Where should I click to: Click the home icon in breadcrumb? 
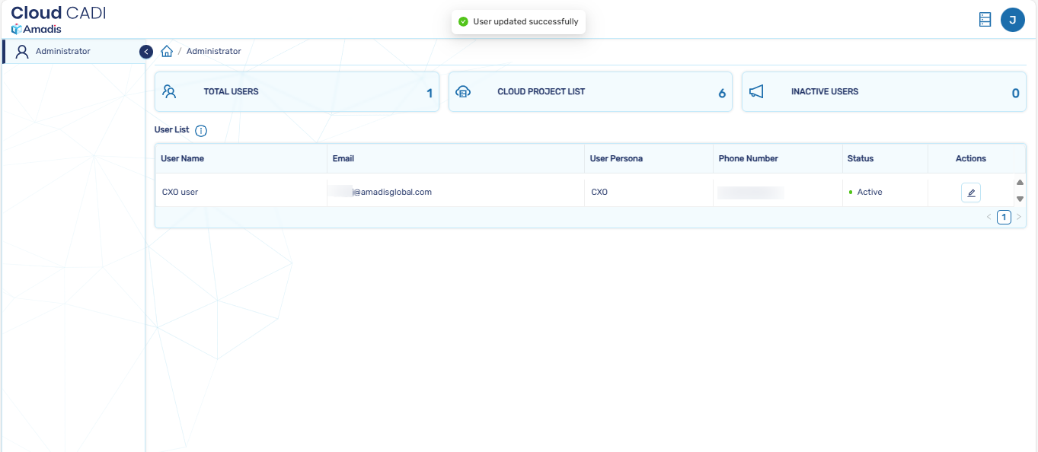point(167,52)
